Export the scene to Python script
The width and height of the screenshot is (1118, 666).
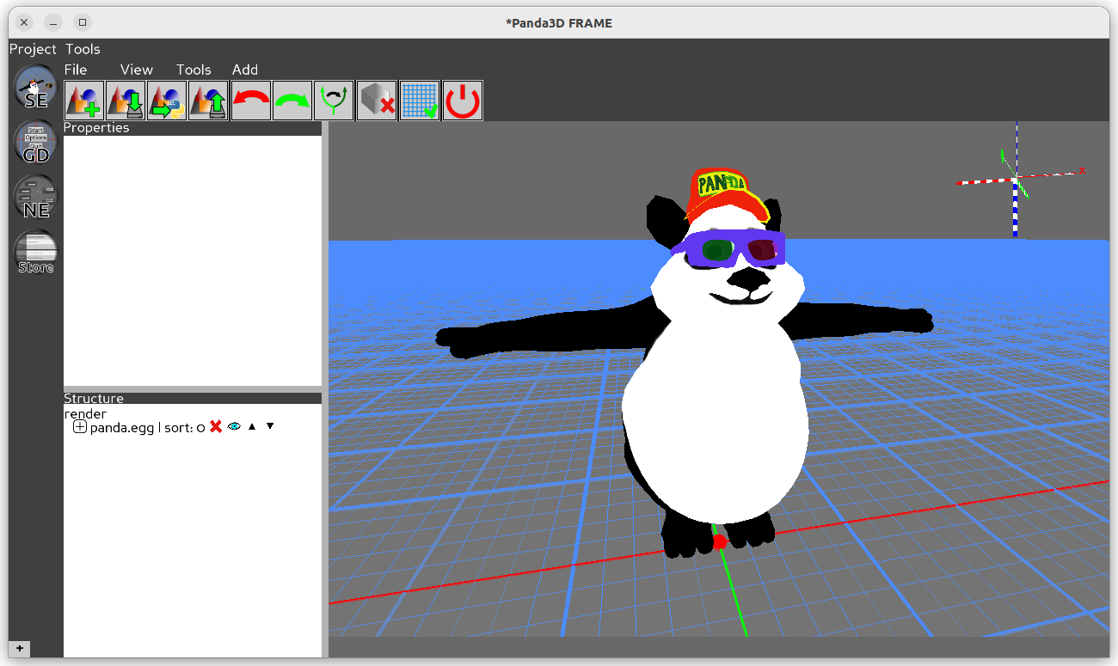[165, 100]
